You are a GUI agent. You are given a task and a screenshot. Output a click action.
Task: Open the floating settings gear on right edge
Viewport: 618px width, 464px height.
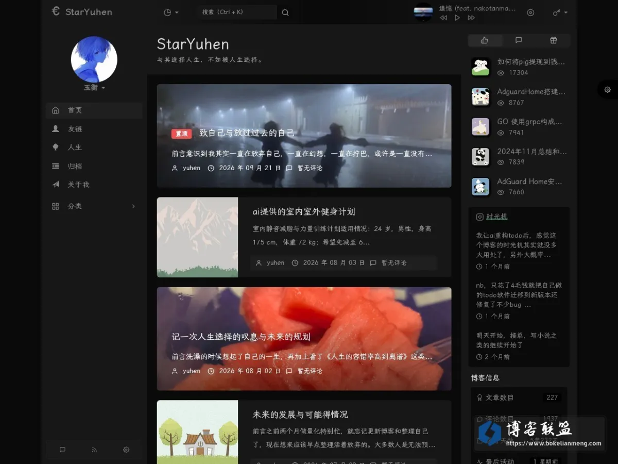[x=608, y=89]
